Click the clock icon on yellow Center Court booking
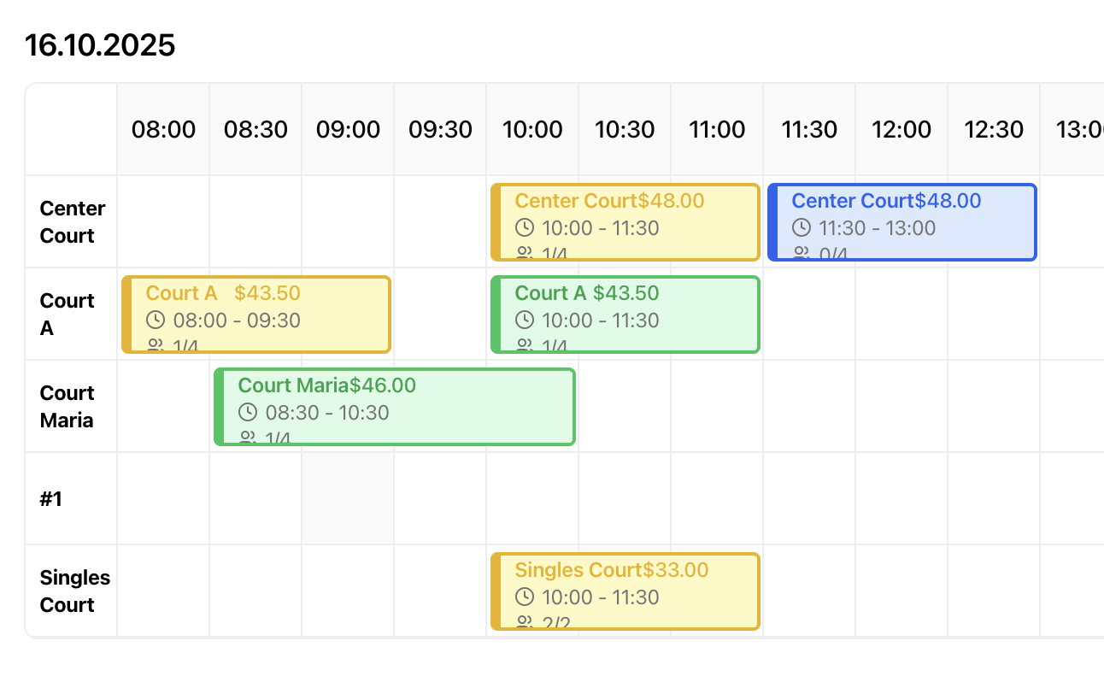 524,228
